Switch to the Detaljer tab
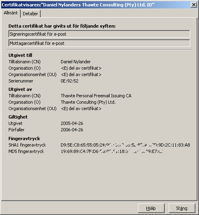 coord(30,14)
